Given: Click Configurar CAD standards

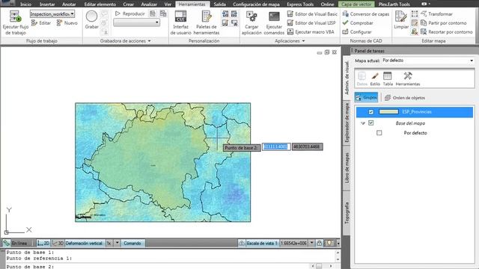Looking at the screenshot, I should [357, 31].
